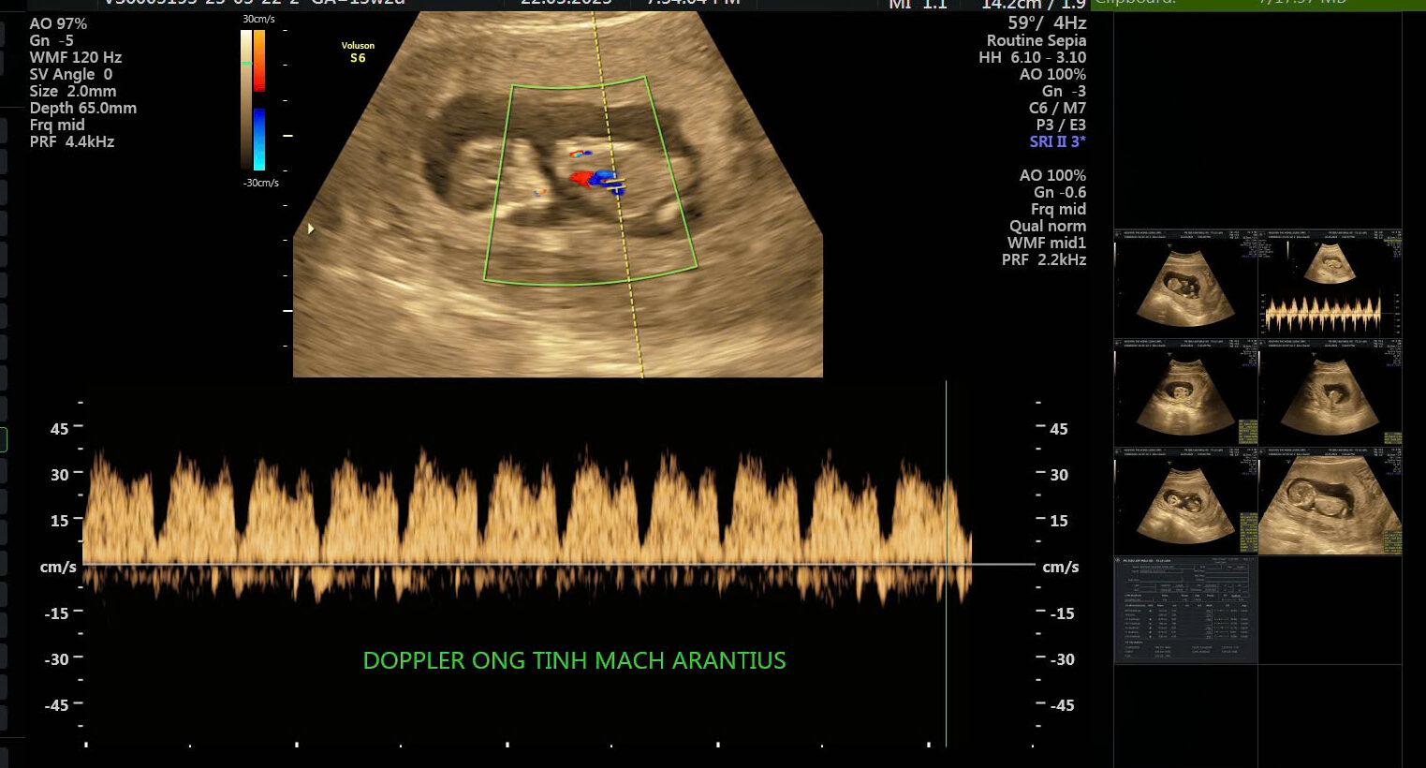Click the red color flow signal in the image

582,177
